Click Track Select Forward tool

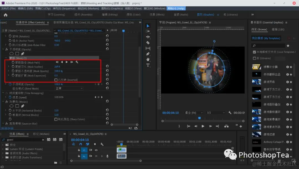pyautogui.click(x=148, y=31)
